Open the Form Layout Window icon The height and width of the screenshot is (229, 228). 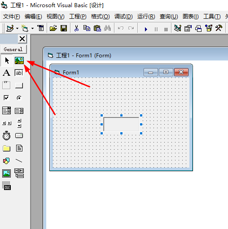198,28
